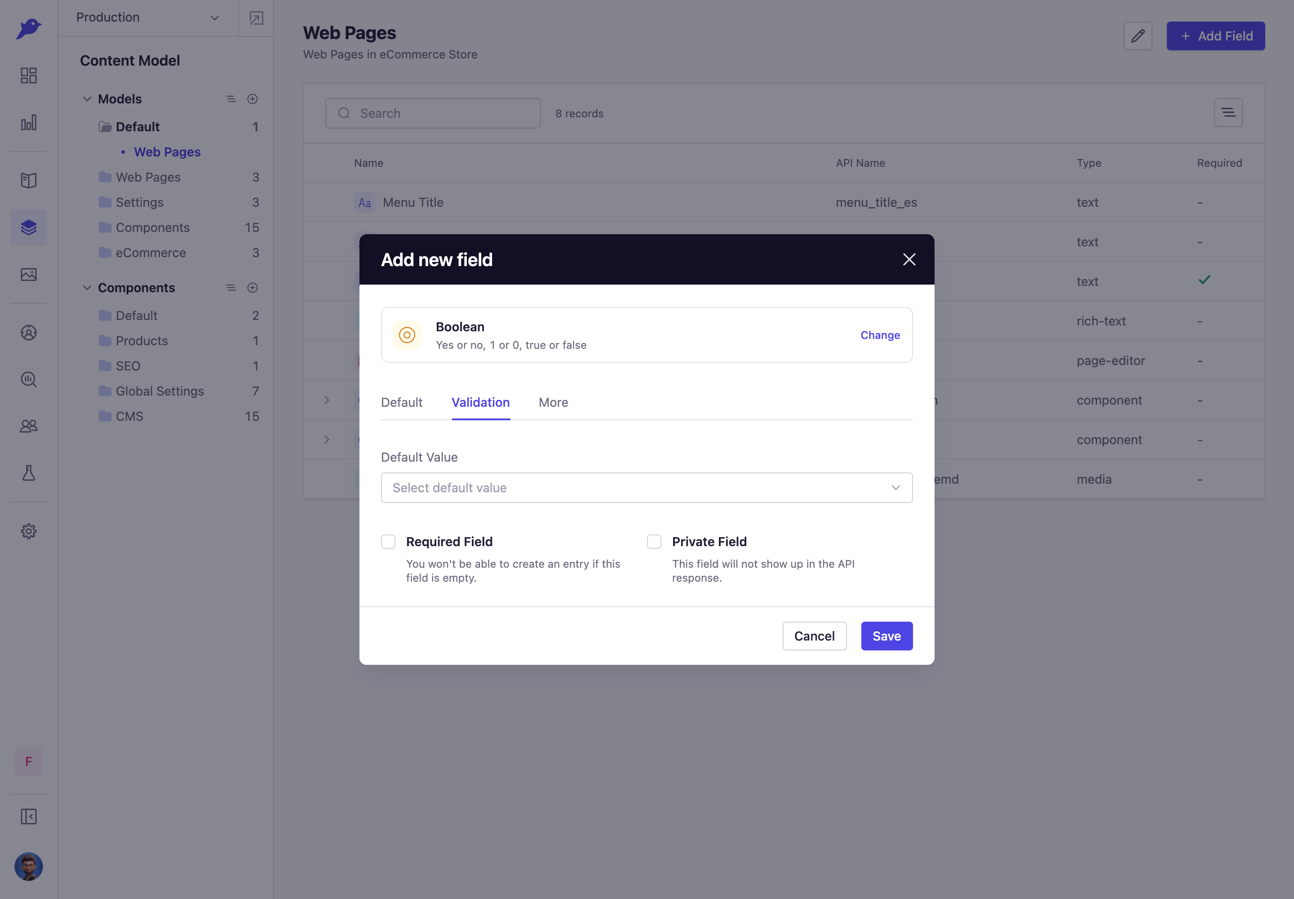Open the SEO components folder
Image resolution: width=1294 pixels, height=899 pixels.
119,366
